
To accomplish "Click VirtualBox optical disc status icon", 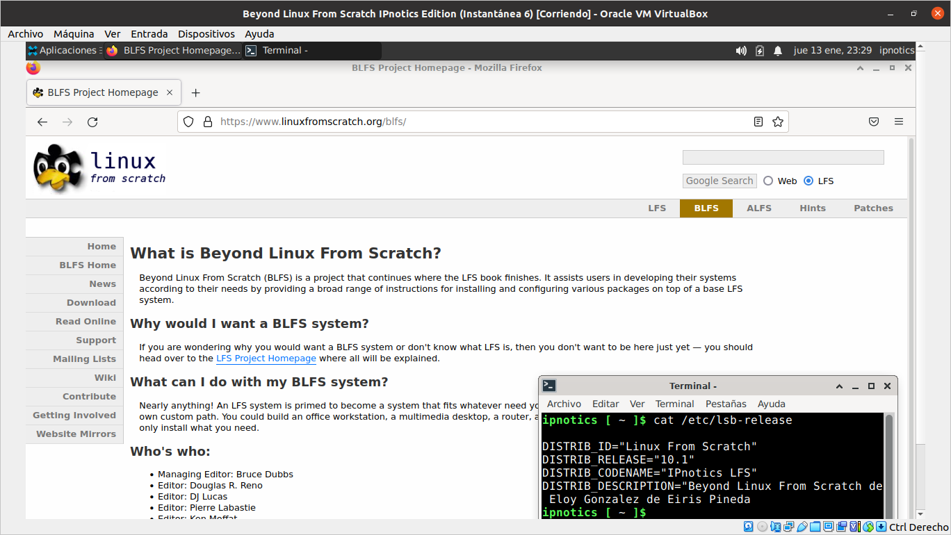I will pyautogui.click(x=762, y=527).
